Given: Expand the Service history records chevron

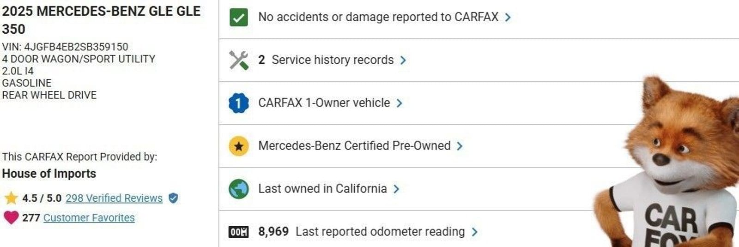Looking at the screenshot, I should (403, 60).
